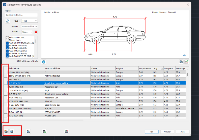The height and width of the screenshot is (140, 199).
Task: Check the 'Sélectionner tout...' checkbox
Action: click(7, 37)
